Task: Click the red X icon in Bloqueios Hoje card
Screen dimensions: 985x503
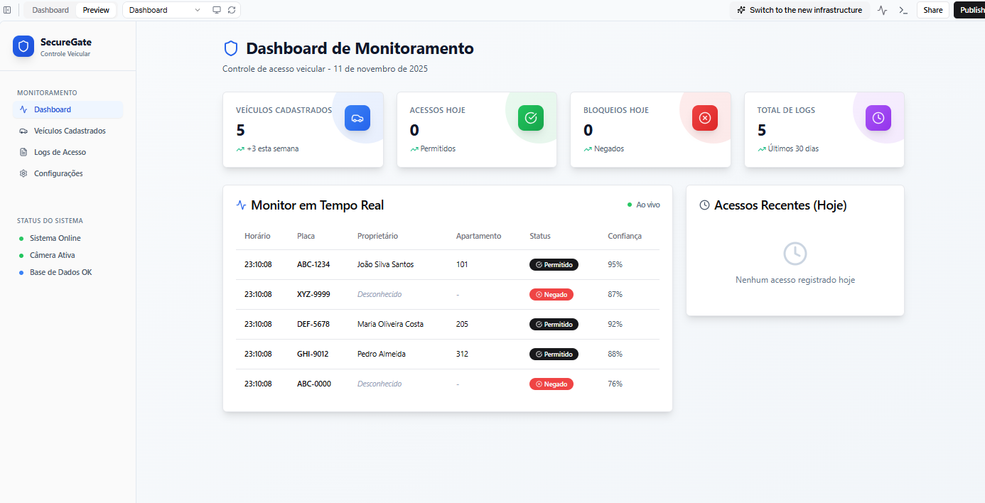Action: coord(705,118)
